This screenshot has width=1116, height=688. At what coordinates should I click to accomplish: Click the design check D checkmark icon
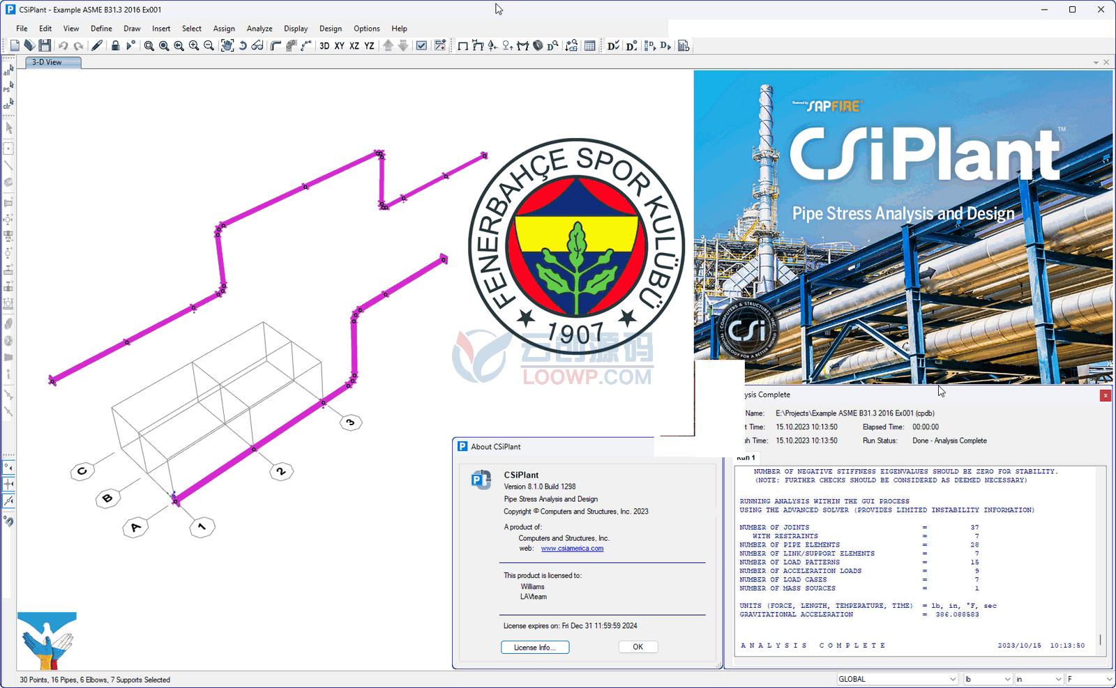(x=613, y=46)
